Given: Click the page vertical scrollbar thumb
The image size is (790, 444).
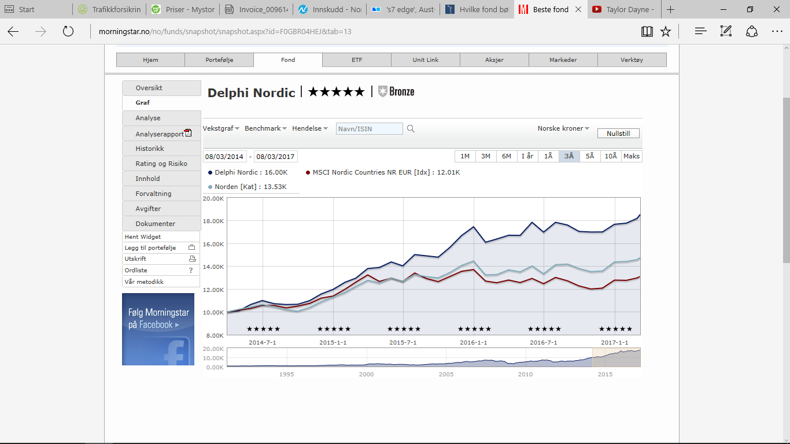Looking at the screenshot, I should point(786,180).
